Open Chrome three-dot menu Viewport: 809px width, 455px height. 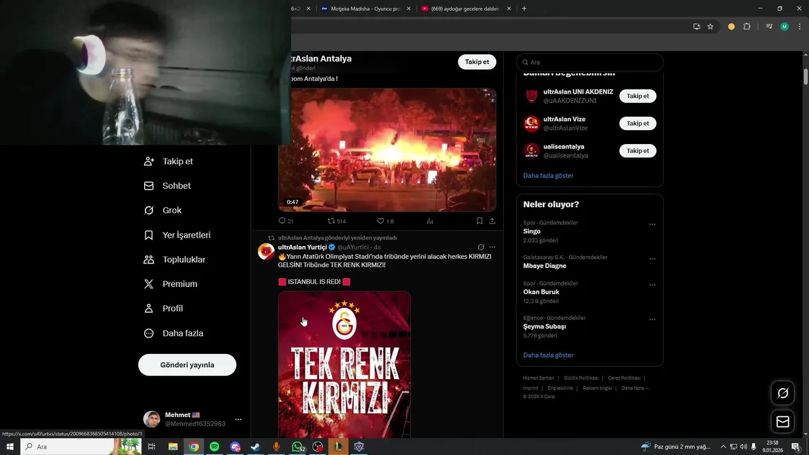(x=798, y=27)
